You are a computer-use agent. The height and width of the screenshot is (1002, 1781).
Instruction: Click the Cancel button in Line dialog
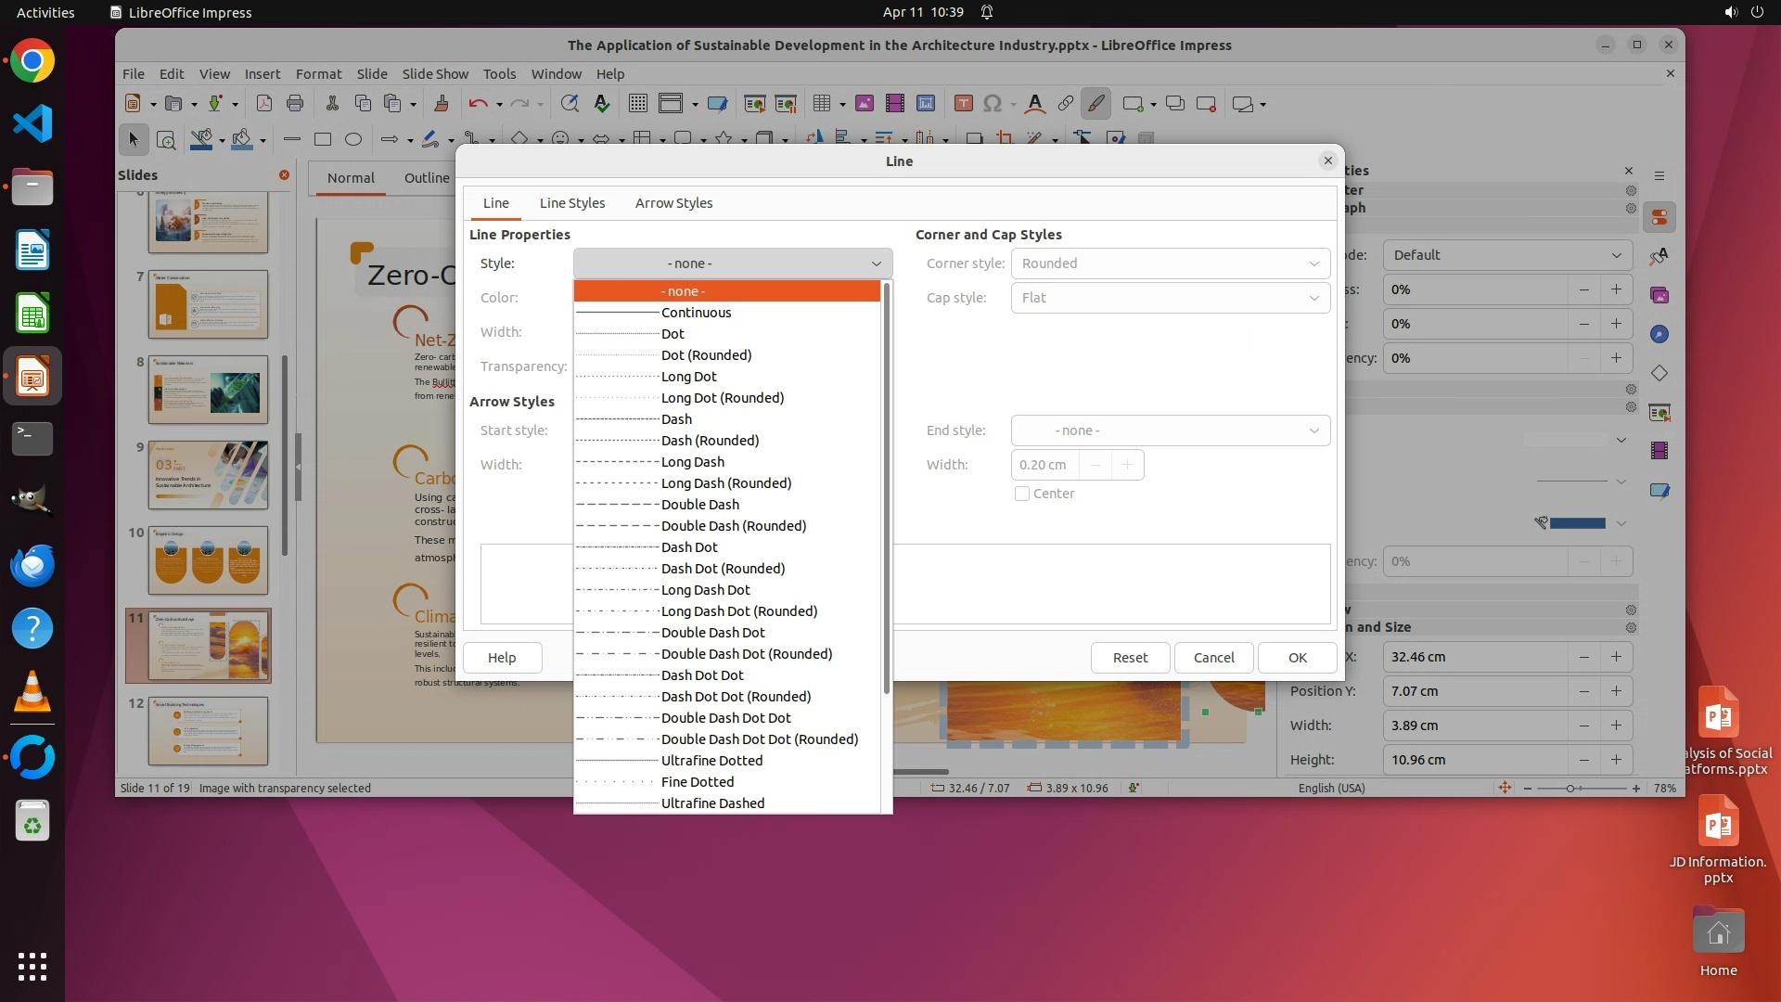coord(1213,658)
